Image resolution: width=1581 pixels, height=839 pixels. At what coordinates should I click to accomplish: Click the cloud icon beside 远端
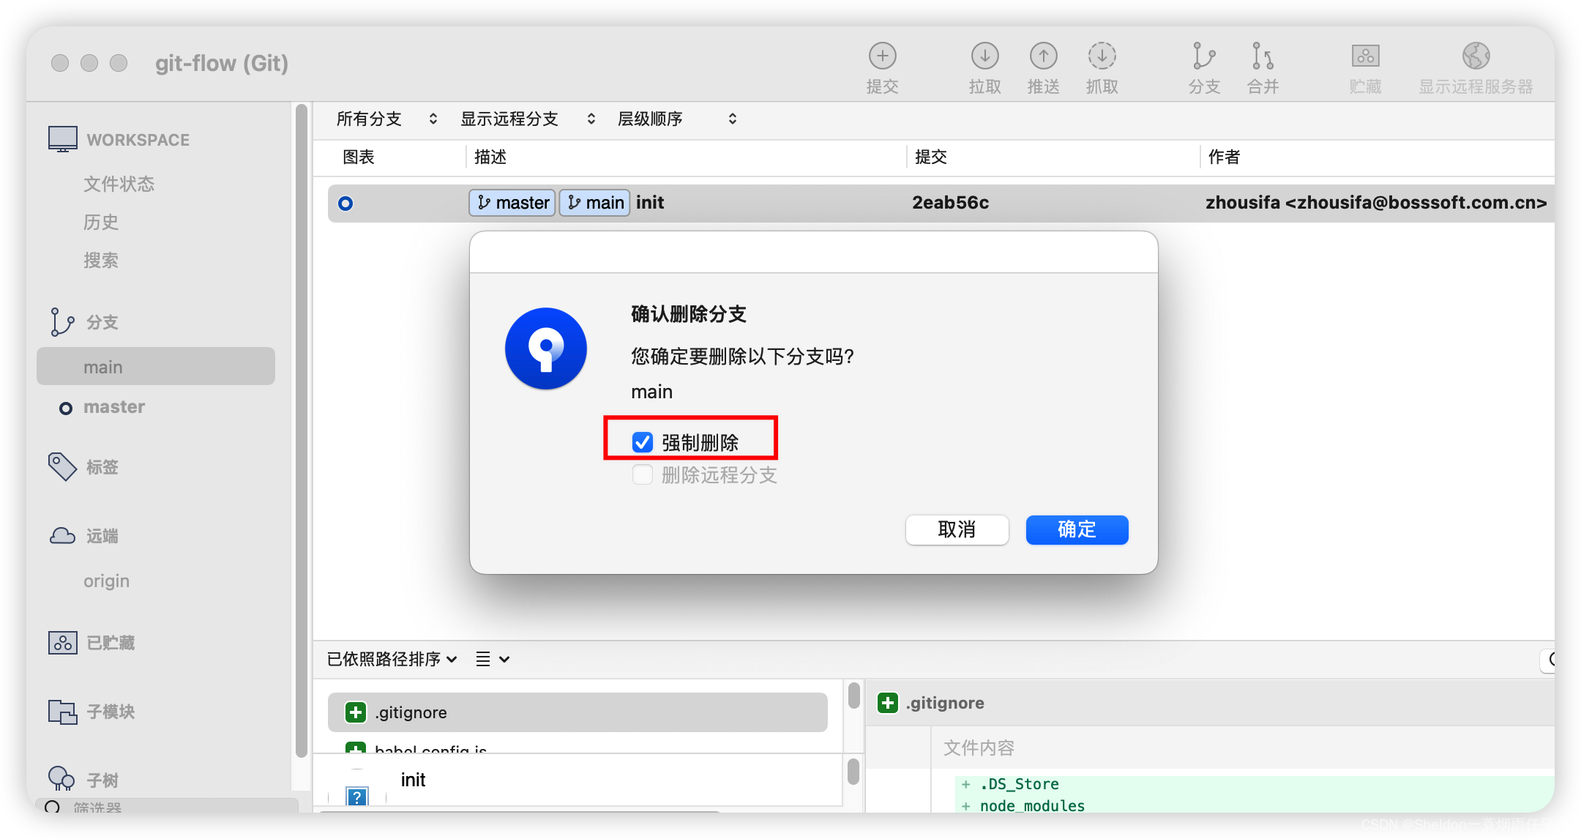(62, 536)
